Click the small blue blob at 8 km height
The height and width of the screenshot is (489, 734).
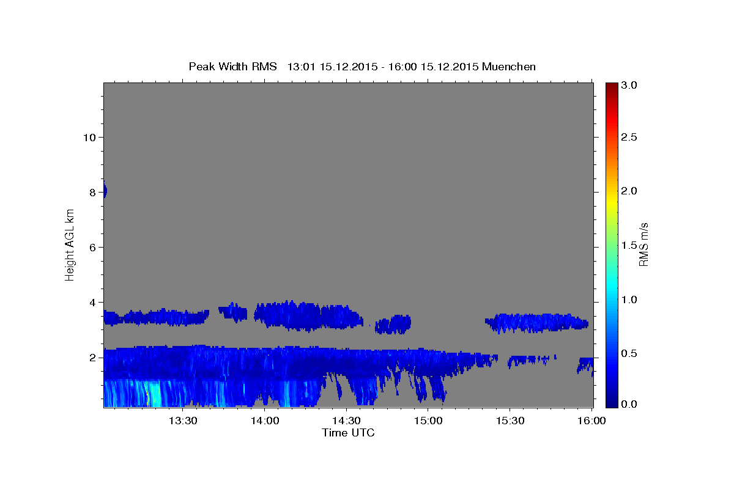pos(105,191)
